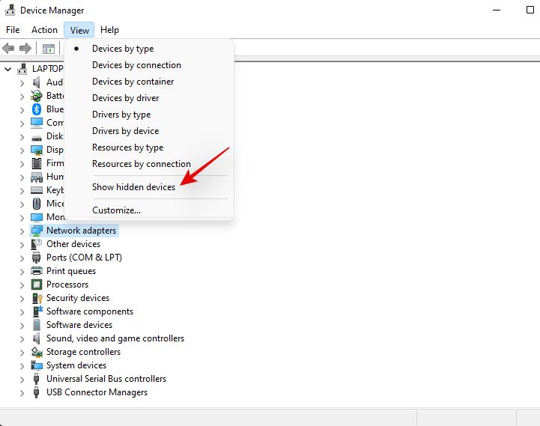Select the Devices by type view option

[123, 49]
